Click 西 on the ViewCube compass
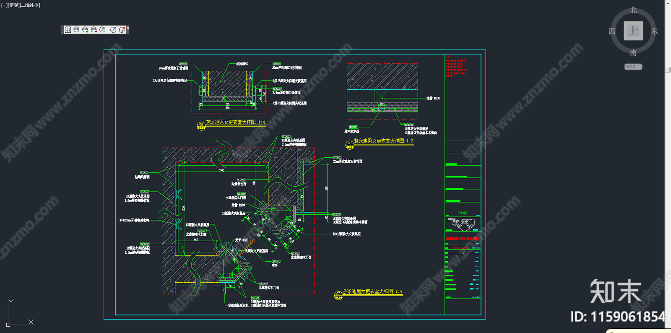671x333 pixels. [x=612, y=31]
